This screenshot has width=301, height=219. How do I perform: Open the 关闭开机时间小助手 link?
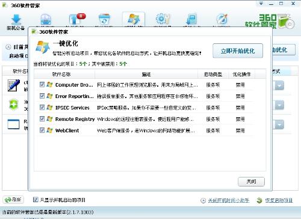click(229, 200)
